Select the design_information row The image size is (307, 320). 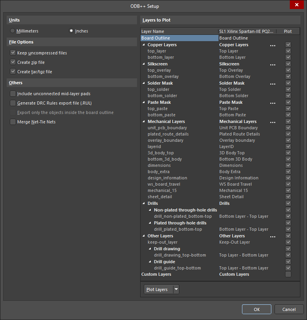220,178
